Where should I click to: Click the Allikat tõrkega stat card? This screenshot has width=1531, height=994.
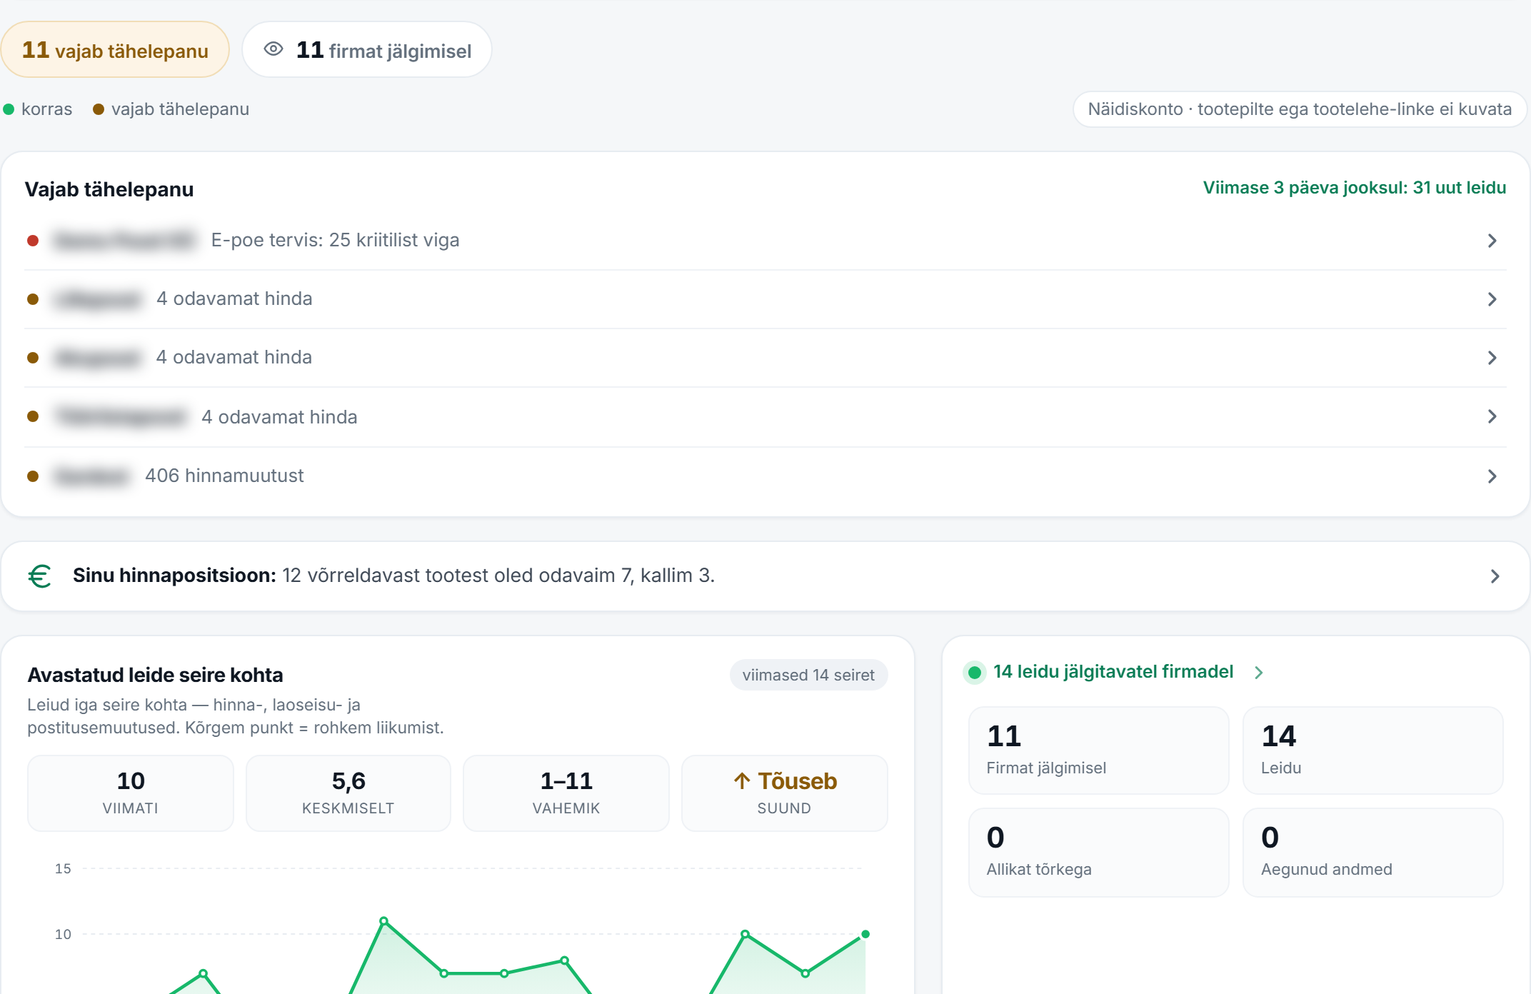[x=1098, y=853]
